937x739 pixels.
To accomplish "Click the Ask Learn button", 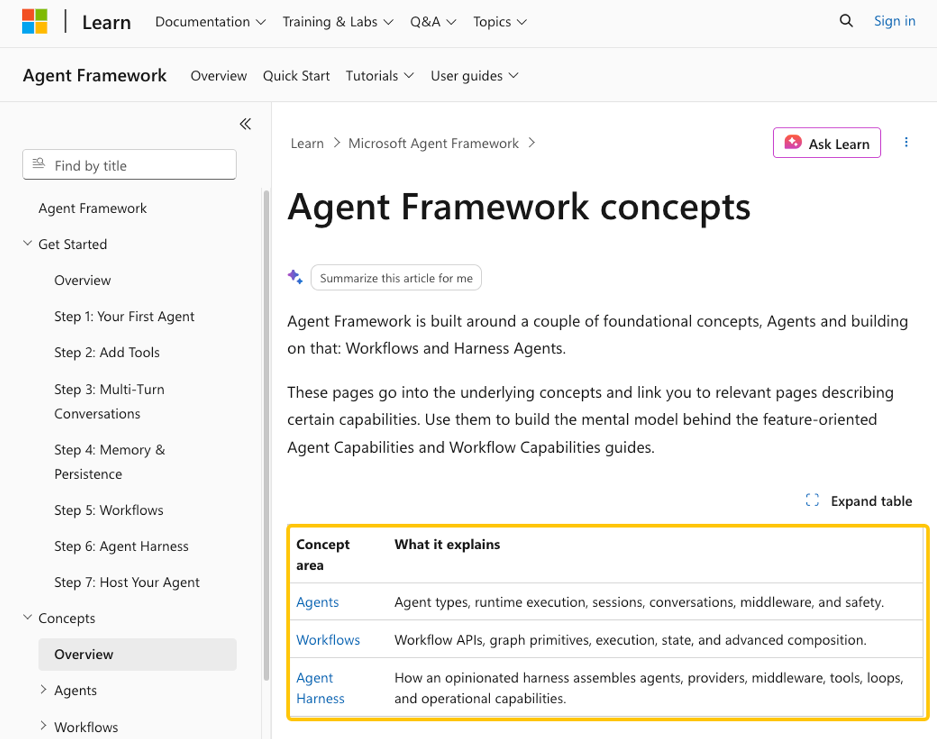I will point(826,143).
